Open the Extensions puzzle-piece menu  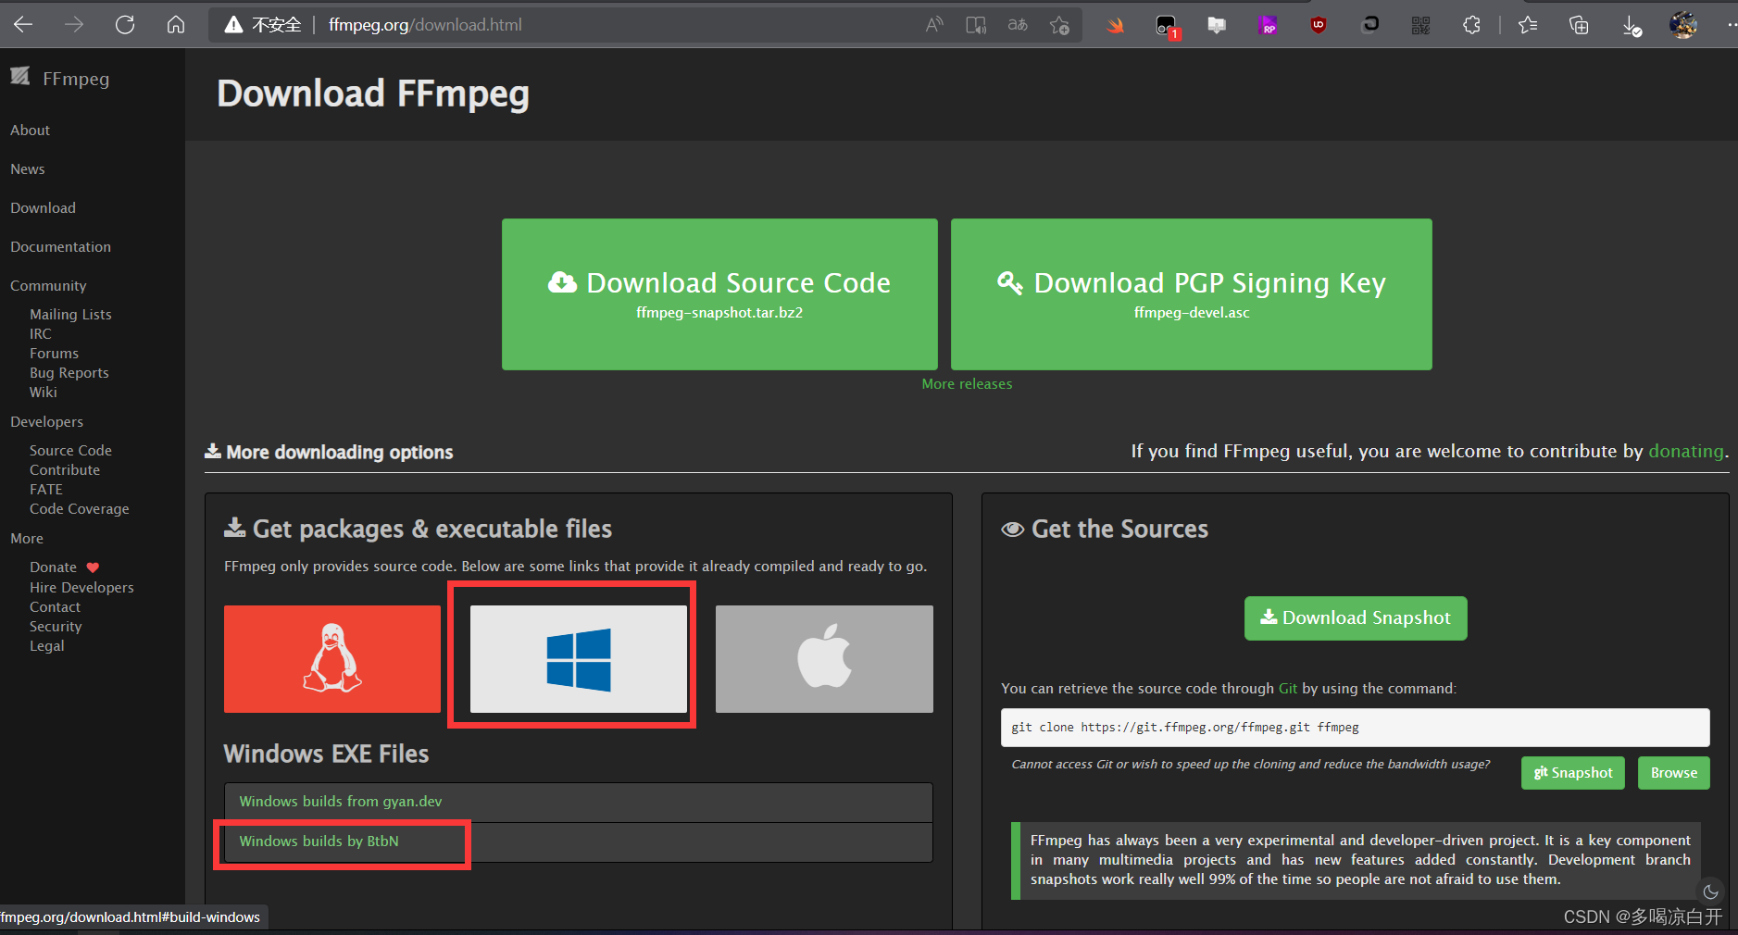[1471, 26]
